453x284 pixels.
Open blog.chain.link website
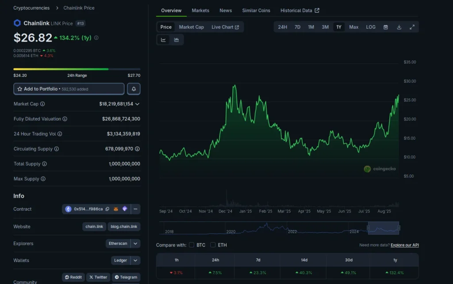124,226
